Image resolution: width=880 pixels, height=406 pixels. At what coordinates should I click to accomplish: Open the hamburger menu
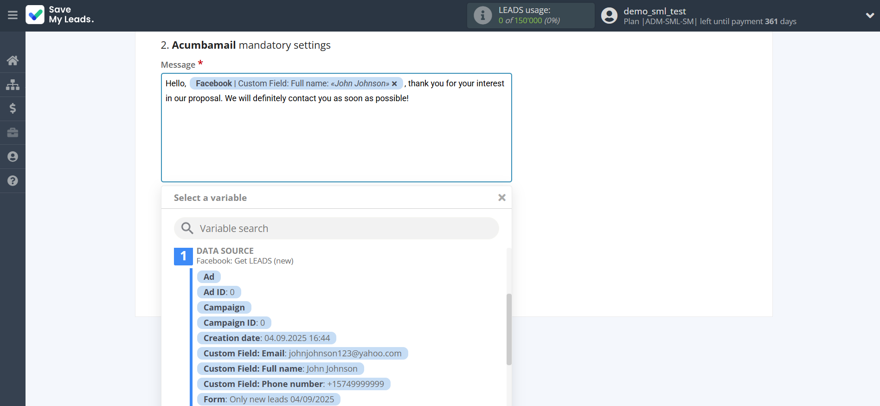pos(13,15)
